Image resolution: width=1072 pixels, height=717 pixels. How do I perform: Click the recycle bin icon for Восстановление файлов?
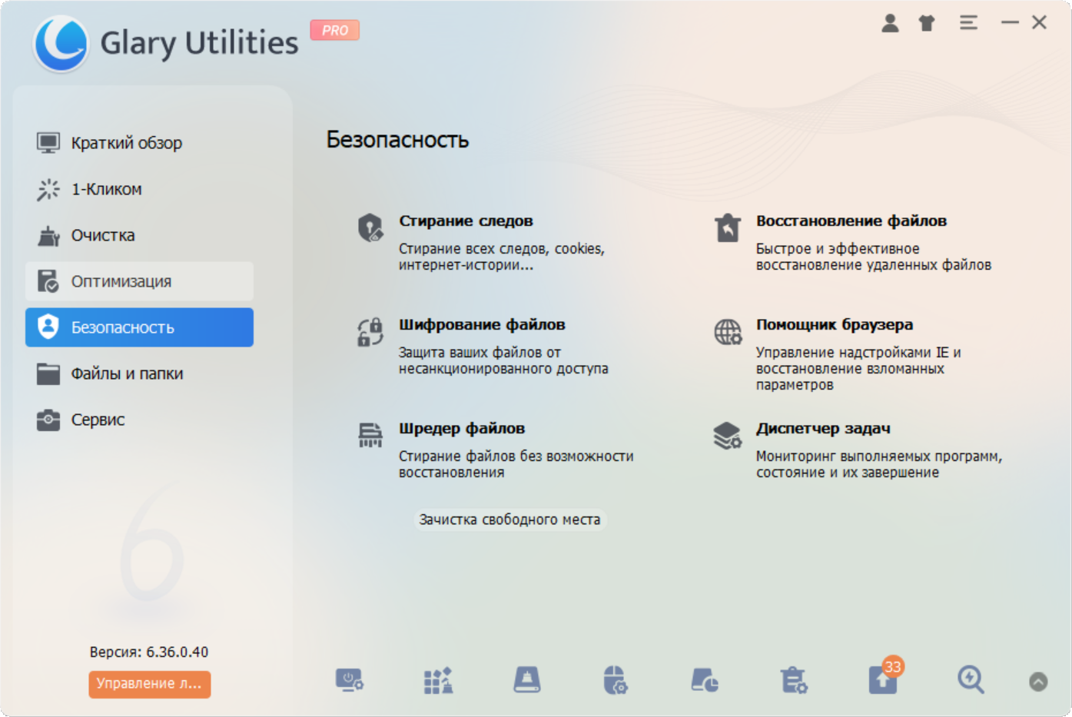click(x=728, y=228)
